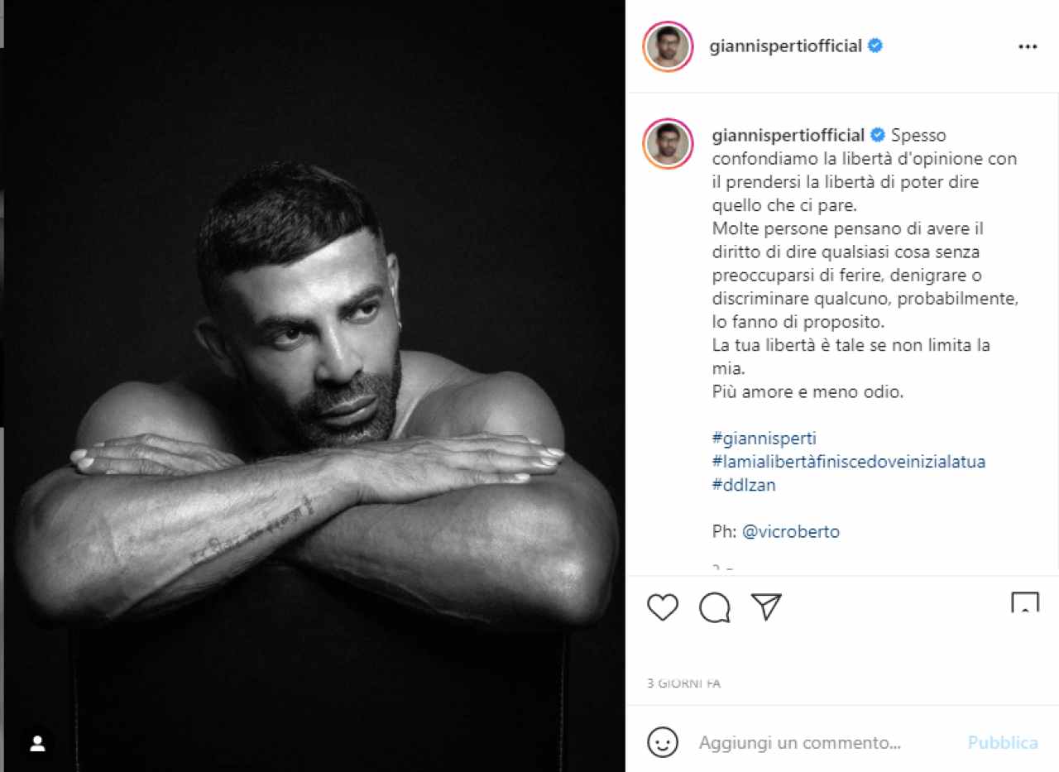The image size is (1059, 772).
Task: Click giannispertiofficial username in header
Action: [x=786, y=46]
